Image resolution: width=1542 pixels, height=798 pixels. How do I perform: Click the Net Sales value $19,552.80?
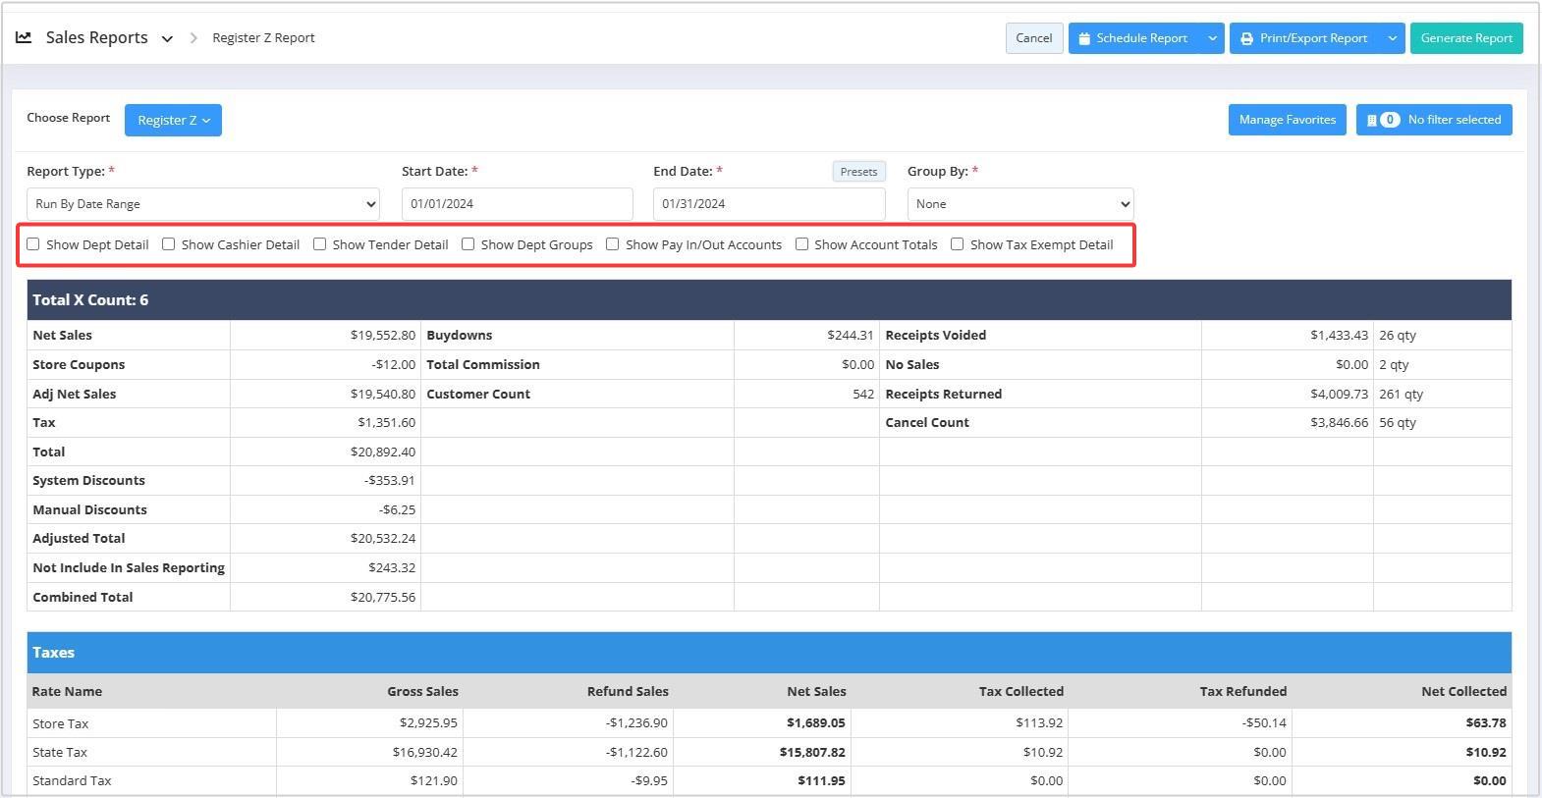[x=382, y=336]
